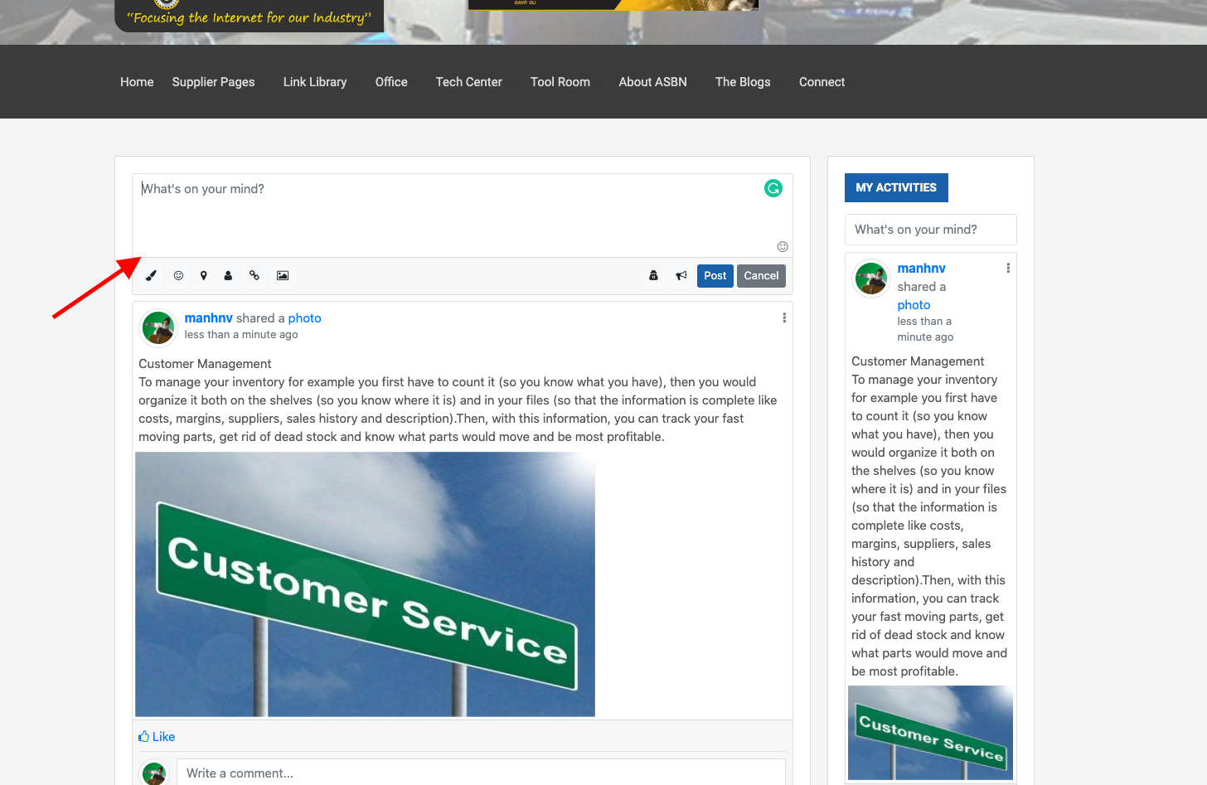Open the large Customer Service photo
The image size is (1207, 785).
pos(365,584)
